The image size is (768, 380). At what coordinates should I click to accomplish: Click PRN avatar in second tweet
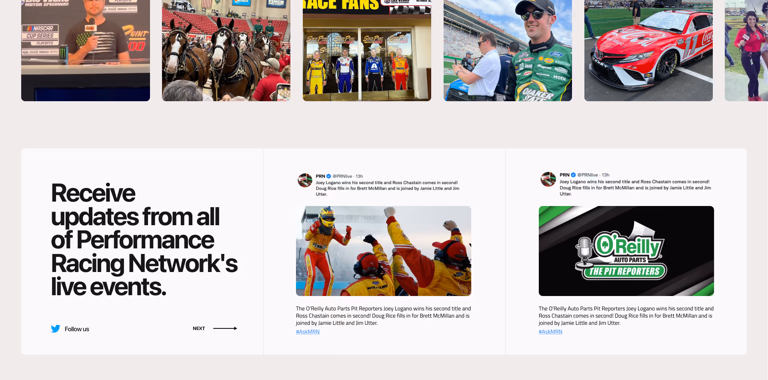(548, 179)
